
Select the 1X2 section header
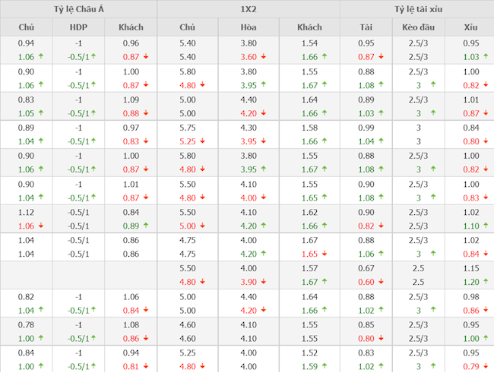pyautogui.click(x=248, y=9)
